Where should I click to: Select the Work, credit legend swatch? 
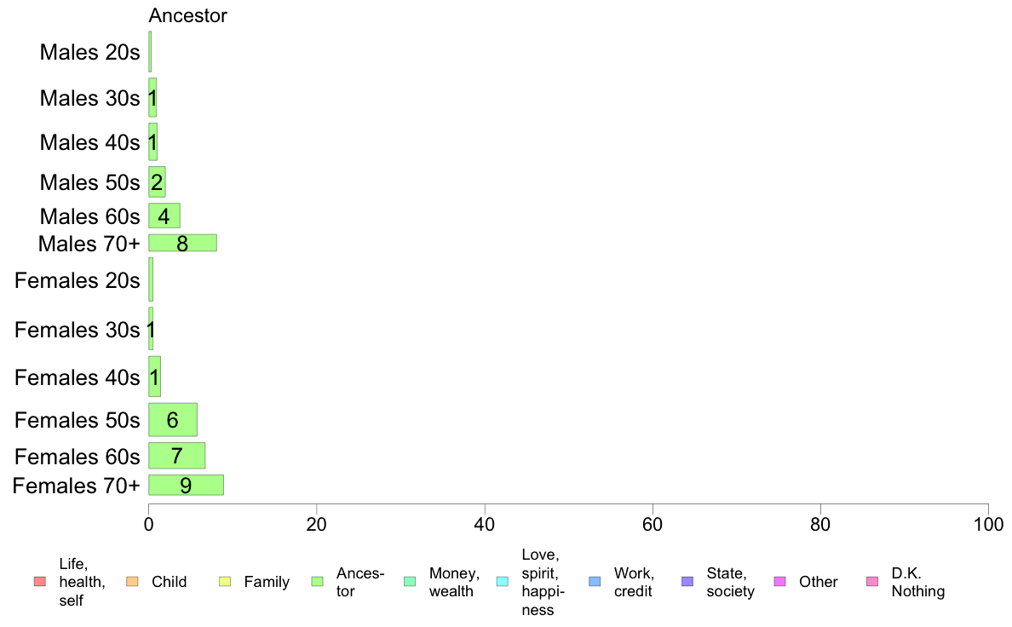pos(595,582)
